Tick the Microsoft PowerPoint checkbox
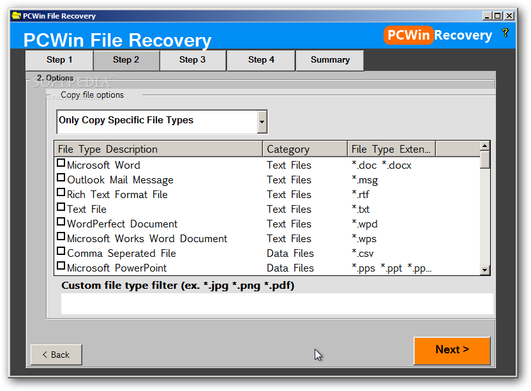The height and width of the screenshot is (391, 531). click(x=61, y=266)
